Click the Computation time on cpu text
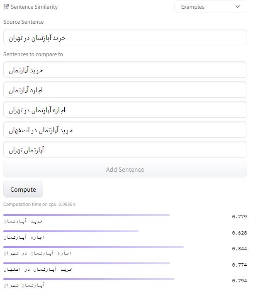This screenshot has width=253, height=294. [39, 204]
